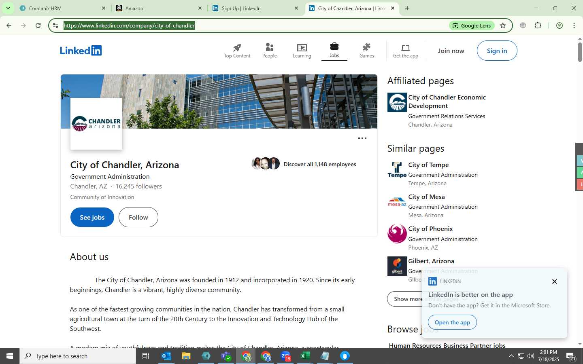Click the City of Mesa logo
Image resolution: width=583 pixels, height=364 pixels.
[397, 202]
